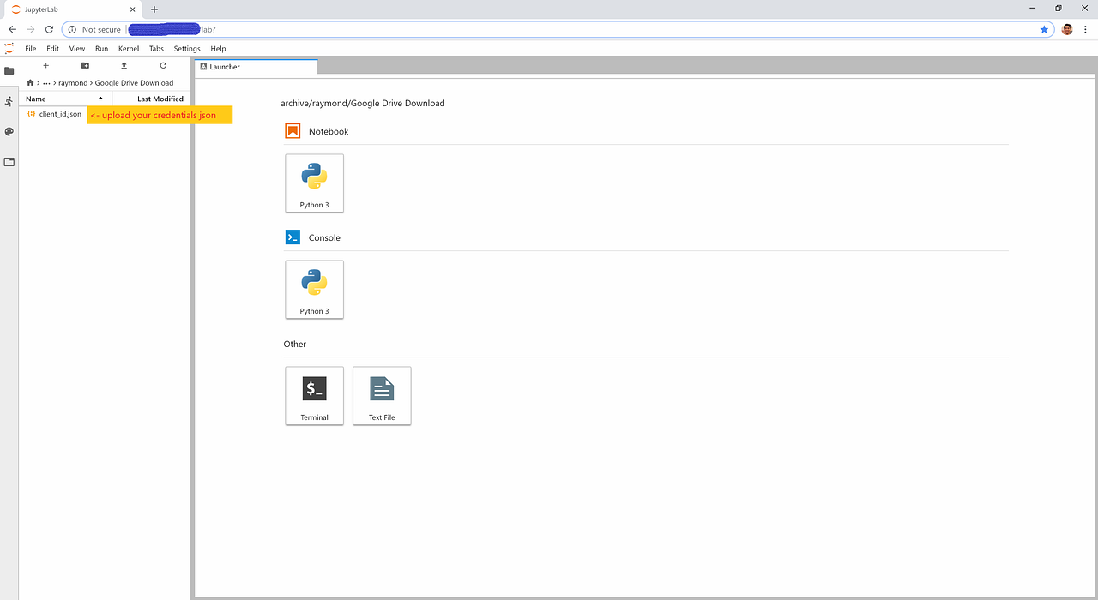
Task: Navigate to raymond via the breadcrumb link
Action: tap(73, 82)
